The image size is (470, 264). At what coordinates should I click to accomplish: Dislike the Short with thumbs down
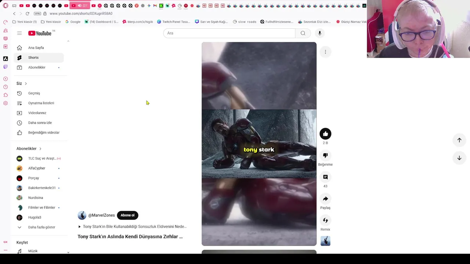click(325, 155)
